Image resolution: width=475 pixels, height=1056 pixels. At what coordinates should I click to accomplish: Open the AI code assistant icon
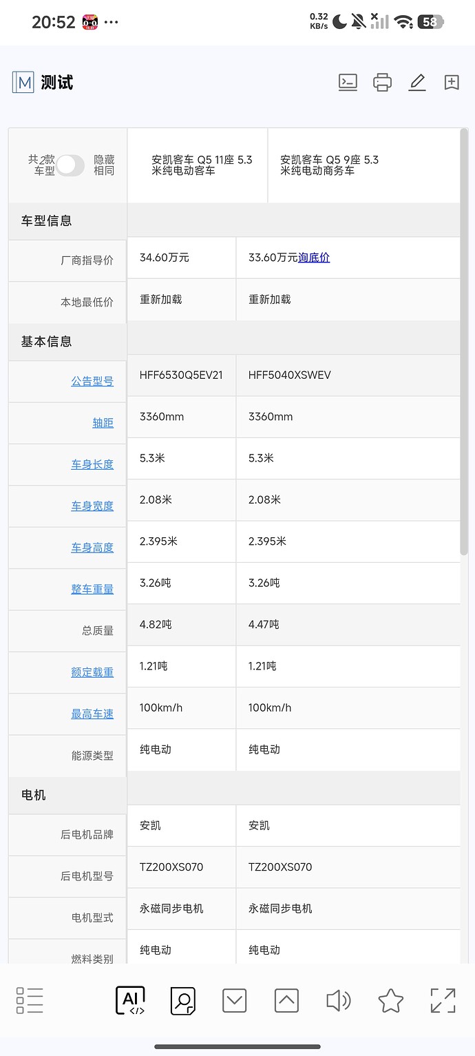coord(130,1000)
